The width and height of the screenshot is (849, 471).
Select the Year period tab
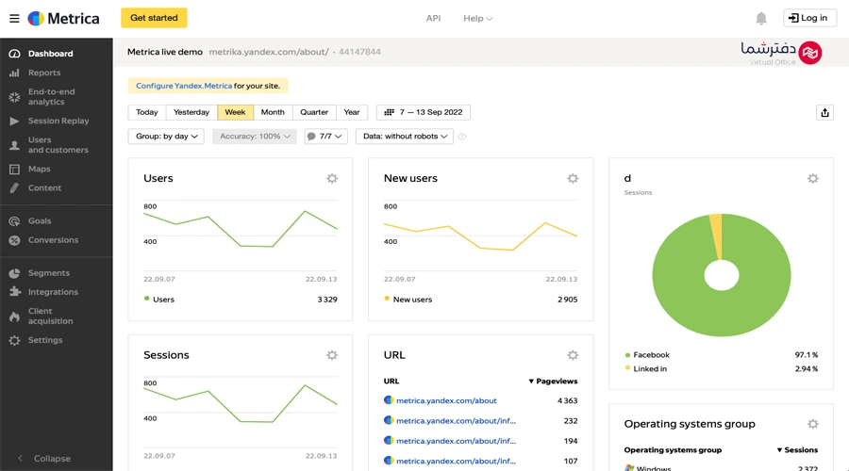[x=352, y=112]
